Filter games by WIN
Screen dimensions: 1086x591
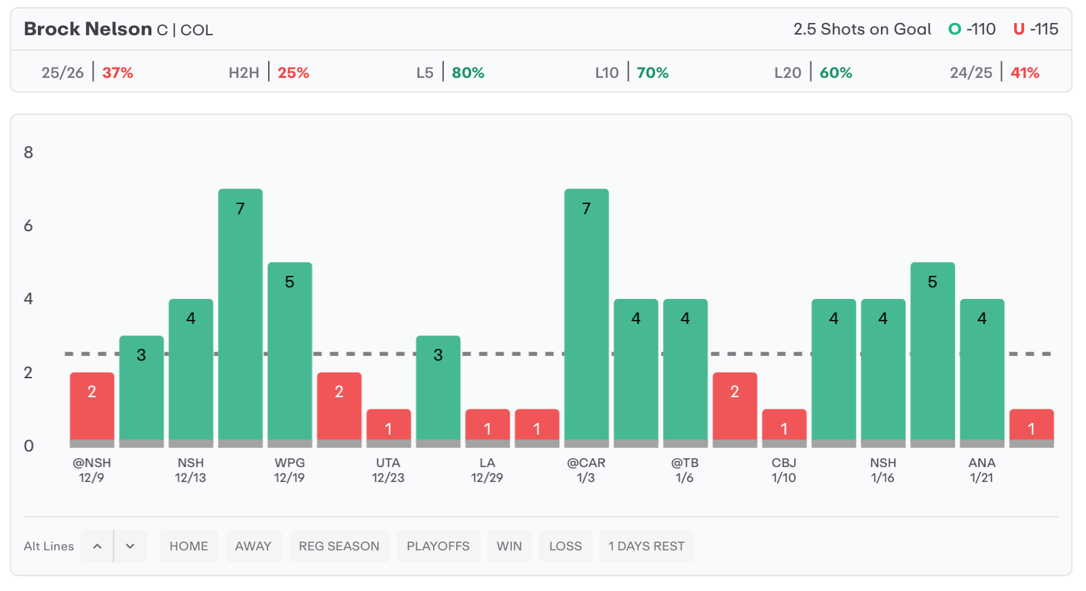pyautogui.click(x=509, y=546)
